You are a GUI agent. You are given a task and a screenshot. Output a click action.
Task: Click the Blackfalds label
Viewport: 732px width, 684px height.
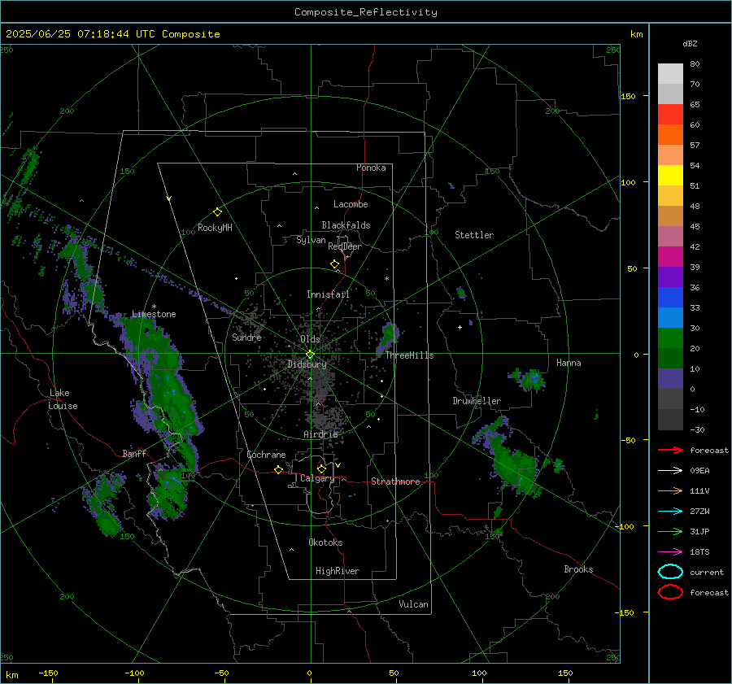pyautogui.click(x=346, y=225)
